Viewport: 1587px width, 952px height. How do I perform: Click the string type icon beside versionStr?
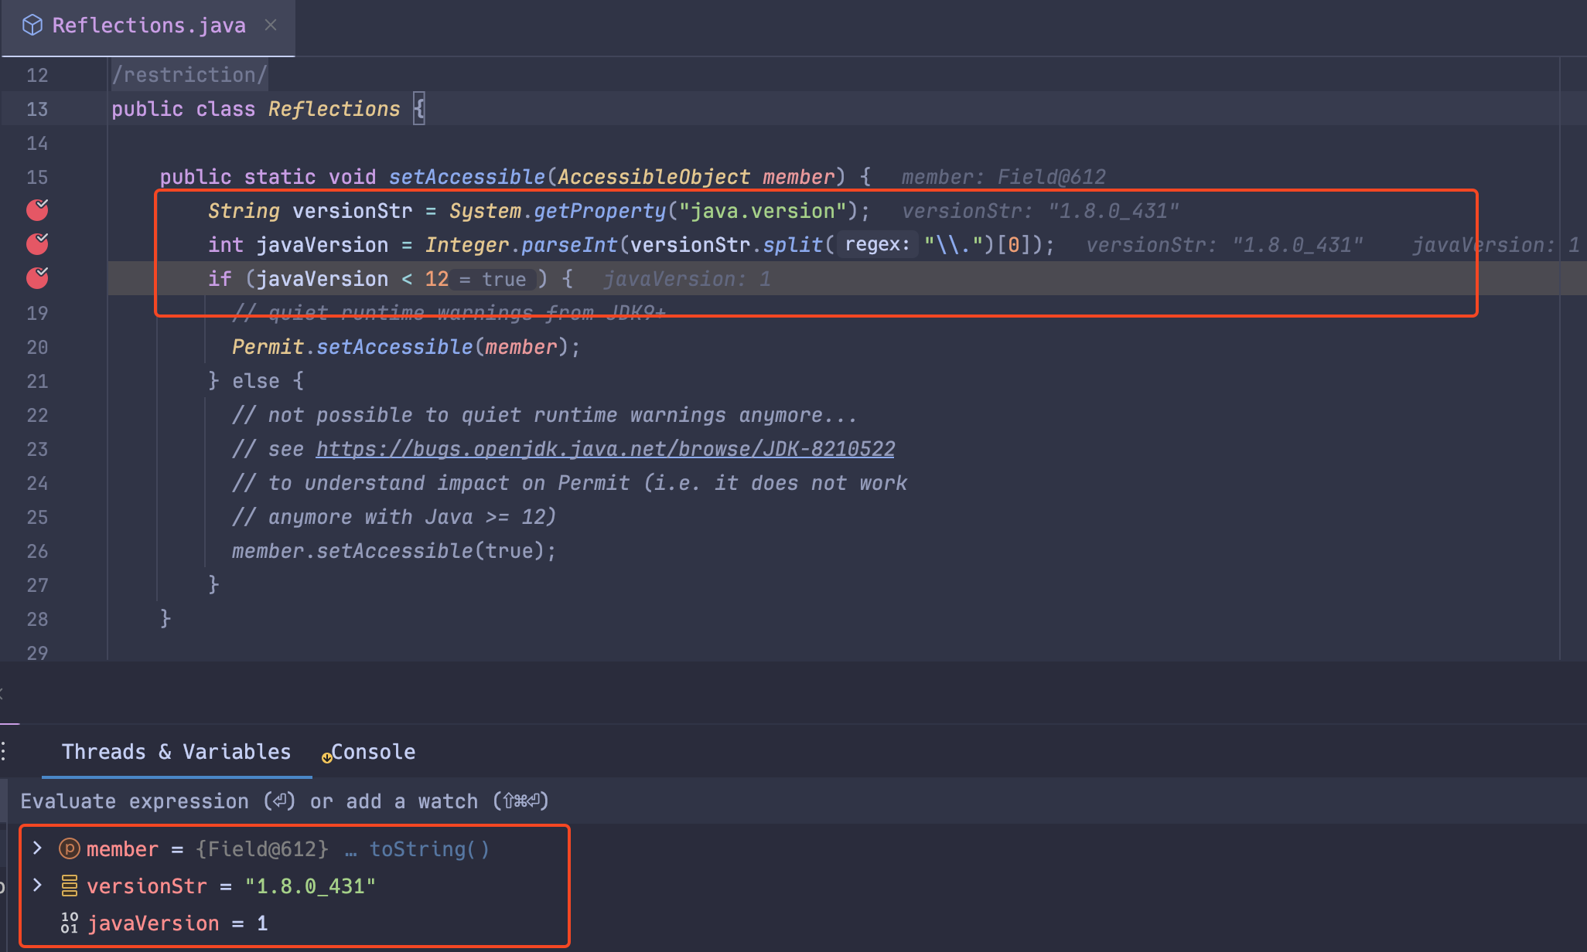pos(68,886)
